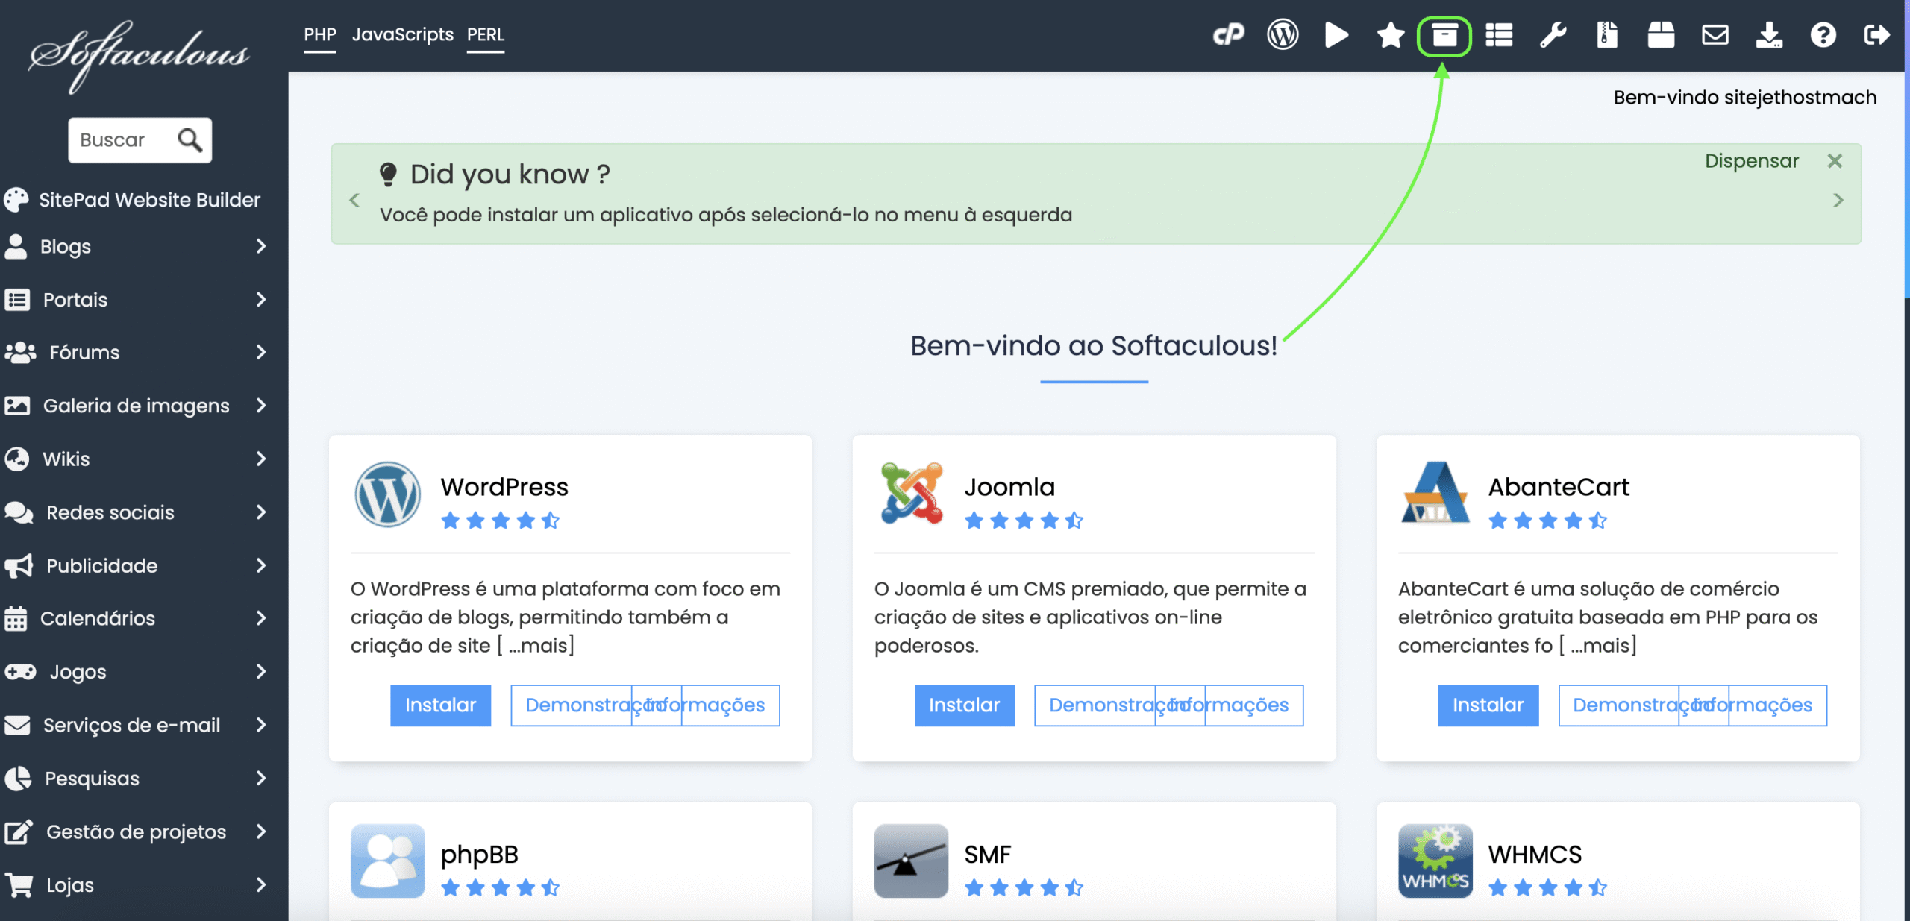Open settings with the wrench icon
The height and width of the screenshot is (921, 1910).
(x=1553, y=34)
